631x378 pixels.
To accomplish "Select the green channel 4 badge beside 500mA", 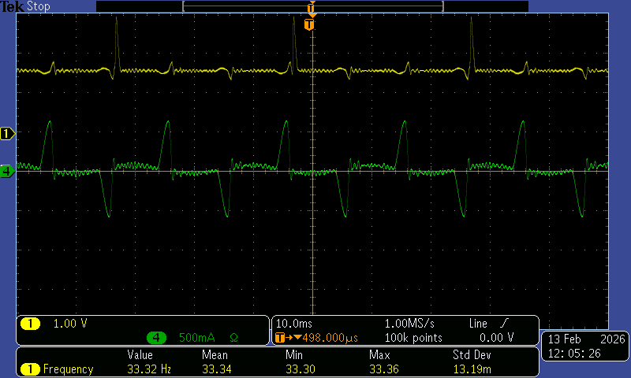I will coord(157,338).
